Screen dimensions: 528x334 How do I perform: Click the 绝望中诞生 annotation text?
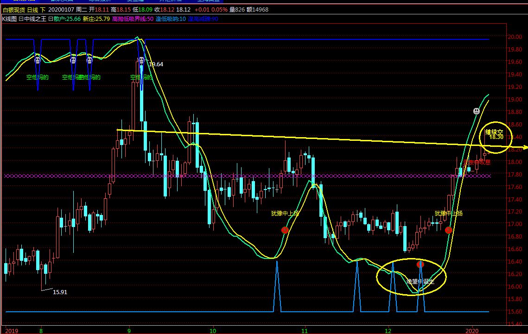coord(420,281)
